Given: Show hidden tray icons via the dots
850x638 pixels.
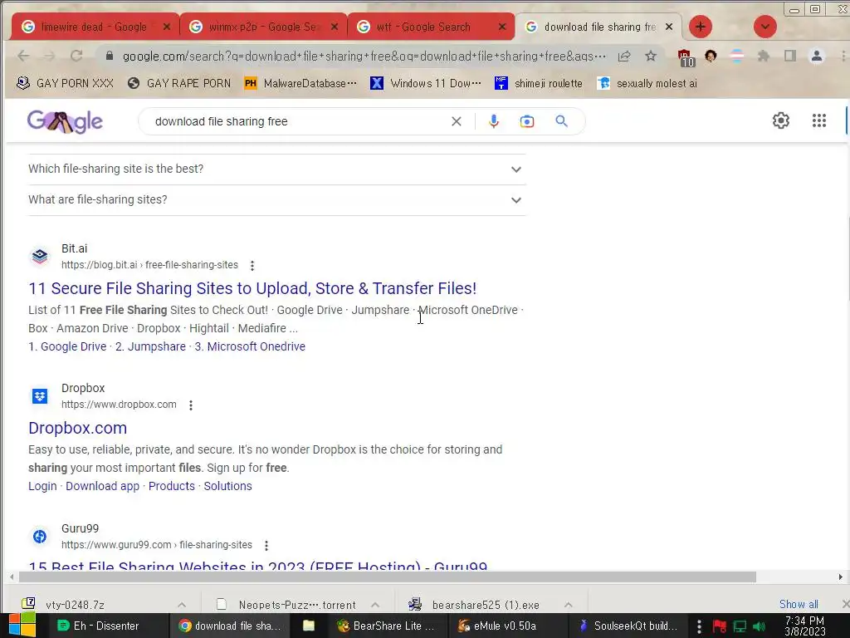Looking at the screenshot, I should (x=699, y=626).
